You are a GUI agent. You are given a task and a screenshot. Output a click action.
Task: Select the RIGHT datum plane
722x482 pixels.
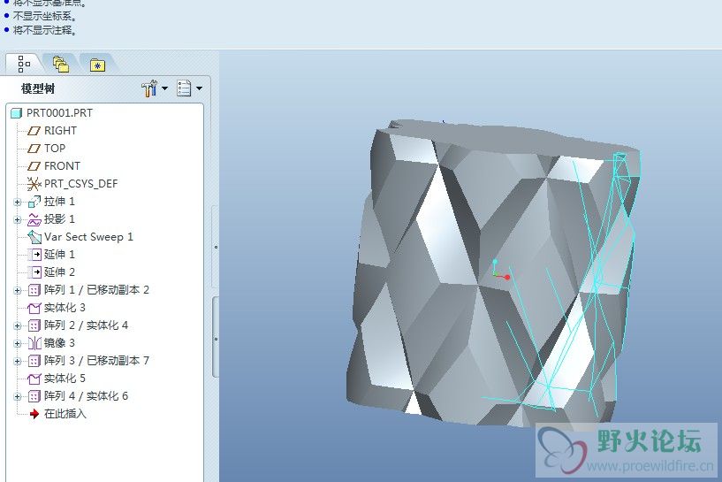[60, 131]
